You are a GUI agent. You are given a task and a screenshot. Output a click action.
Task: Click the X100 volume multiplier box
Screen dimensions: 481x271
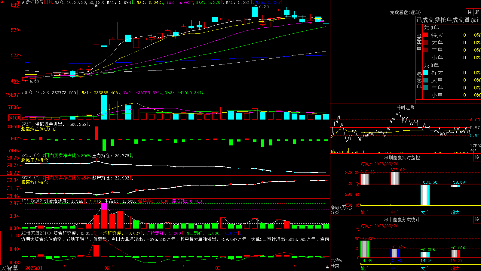click(15, 118)
